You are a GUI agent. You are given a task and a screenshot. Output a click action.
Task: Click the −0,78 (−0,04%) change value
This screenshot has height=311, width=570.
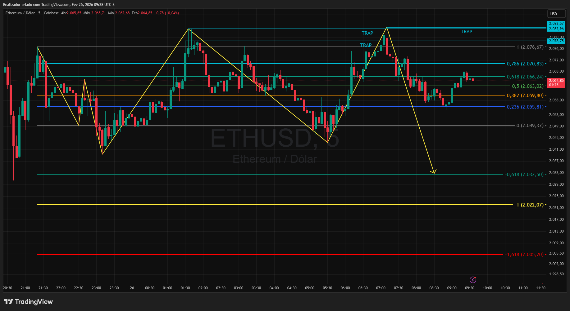pos(167,13)
